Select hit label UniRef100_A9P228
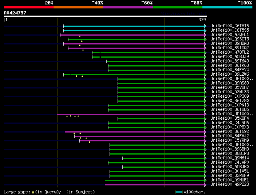 tap(230, 185)
